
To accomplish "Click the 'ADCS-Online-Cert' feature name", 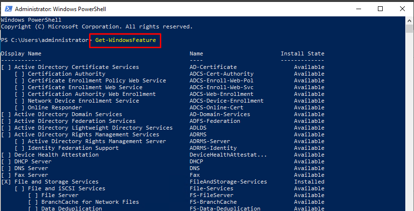I will pos(217,108).
